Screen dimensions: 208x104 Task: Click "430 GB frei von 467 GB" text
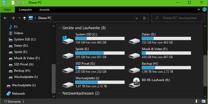[x=157, y=57]
